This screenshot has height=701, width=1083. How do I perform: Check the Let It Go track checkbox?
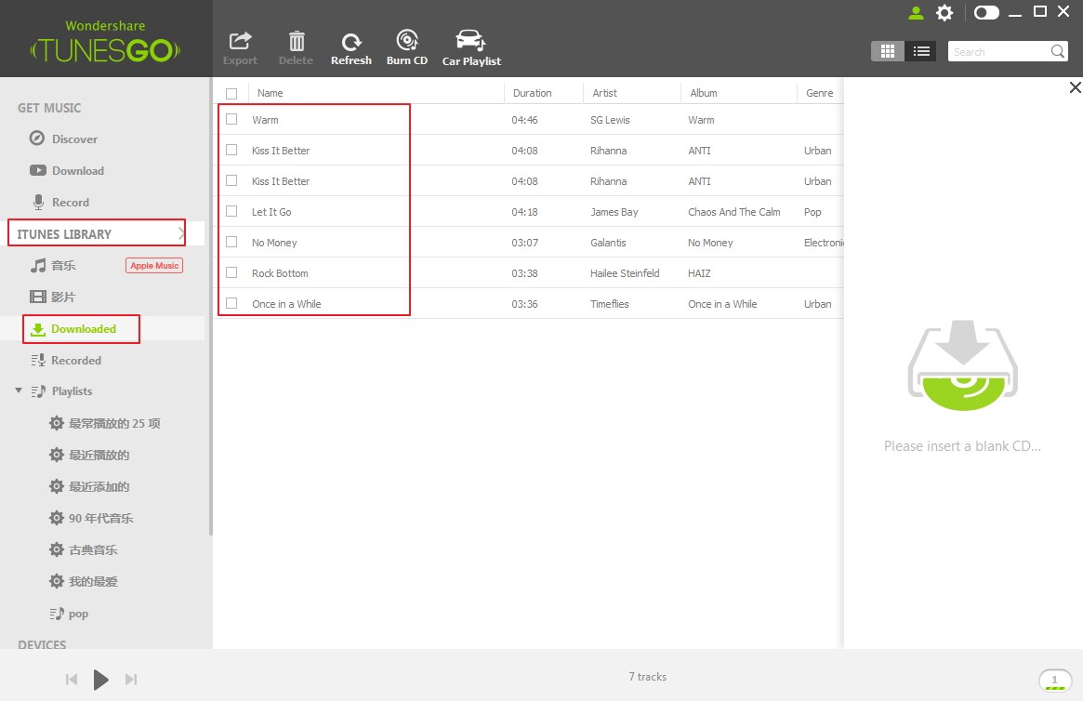click(x=231, y=211)
